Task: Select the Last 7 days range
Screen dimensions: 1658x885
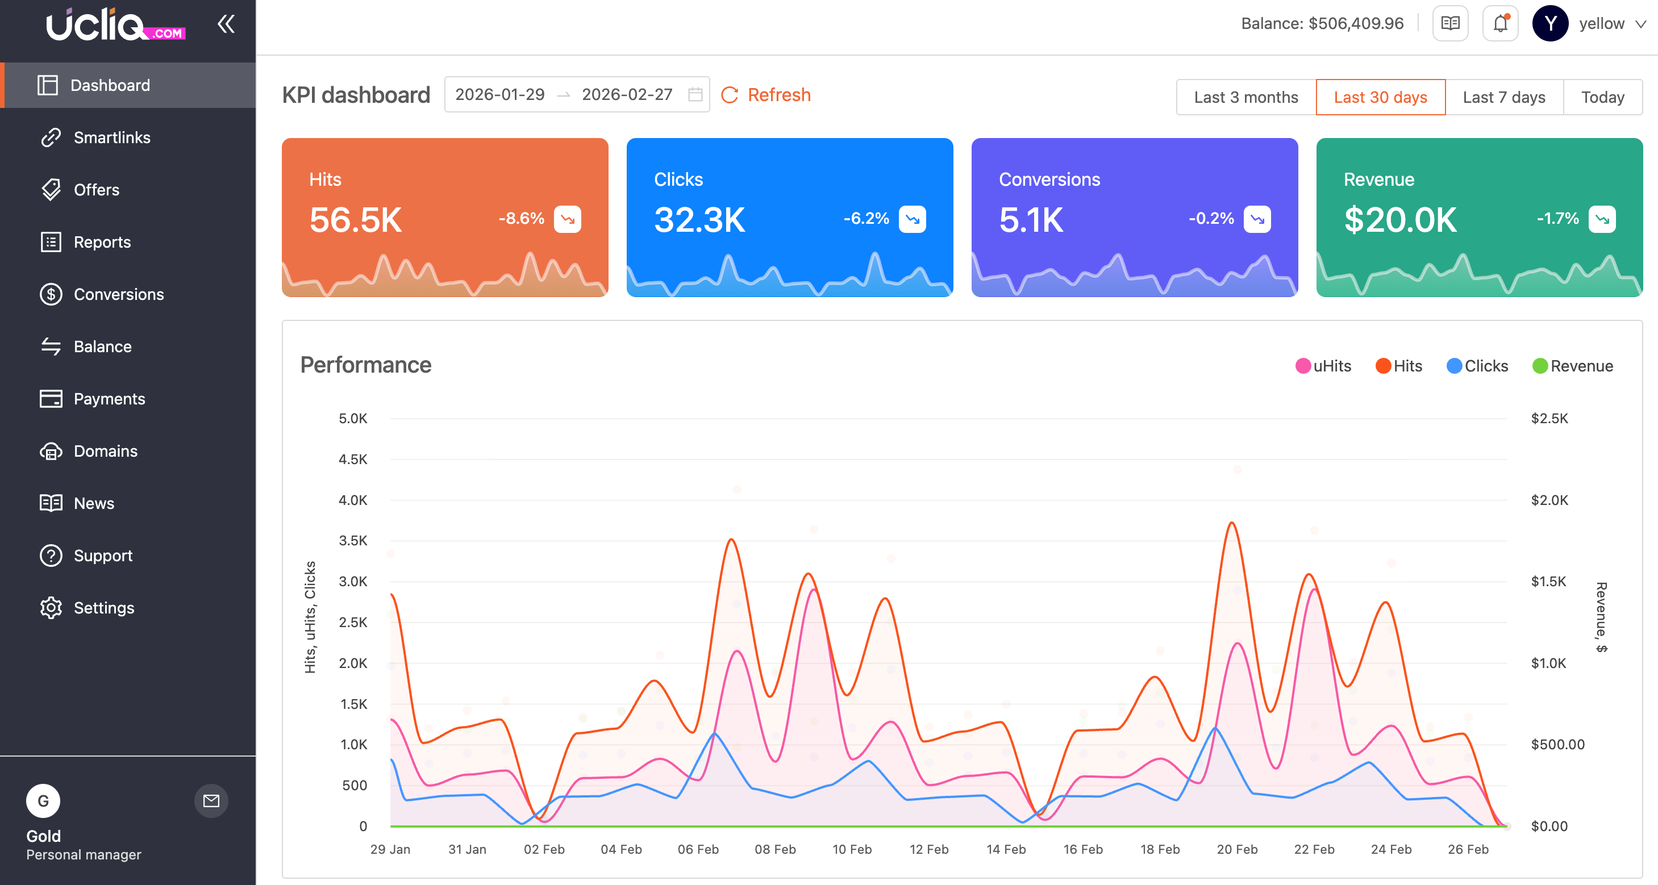Action: [x=1503, y=97]
